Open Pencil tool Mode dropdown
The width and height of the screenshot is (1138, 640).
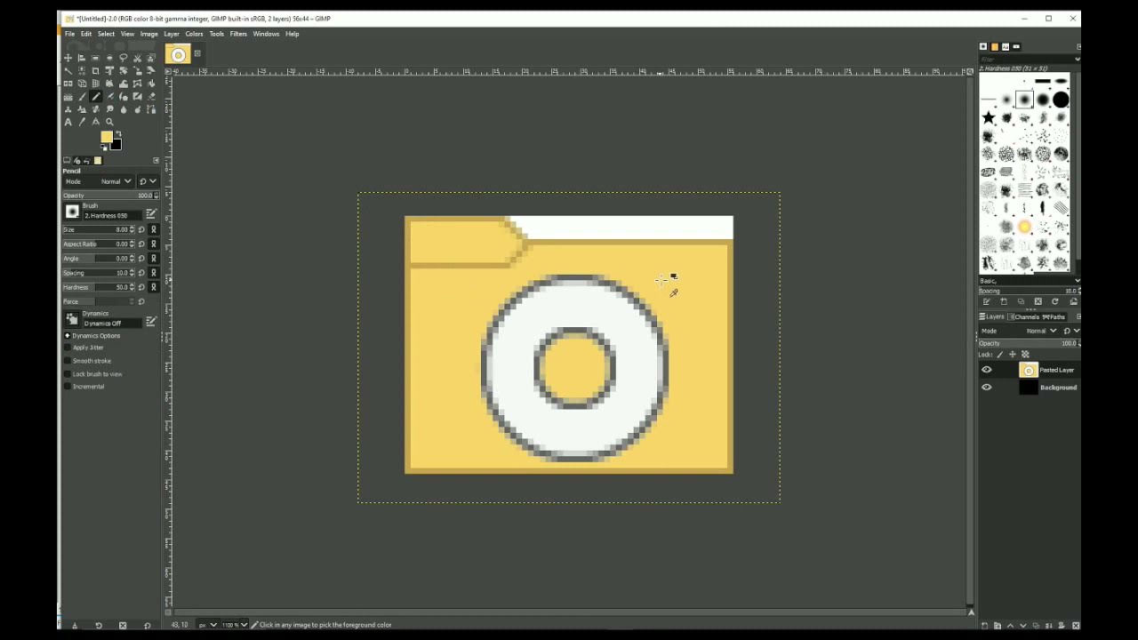click(x=99, y=181)
